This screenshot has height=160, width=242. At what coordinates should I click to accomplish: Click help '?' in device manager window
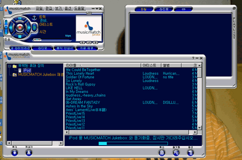[x=193, y=58]
